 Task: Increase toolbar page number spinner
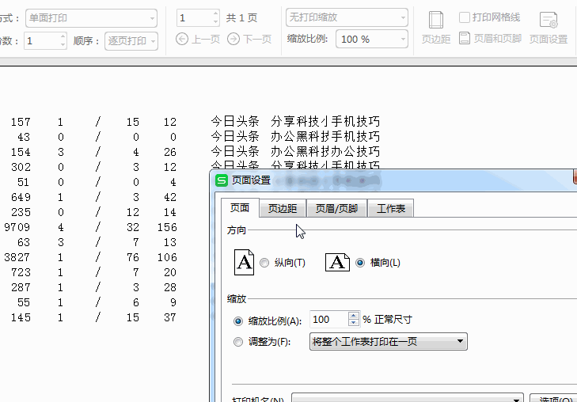(x=215, y=14)
